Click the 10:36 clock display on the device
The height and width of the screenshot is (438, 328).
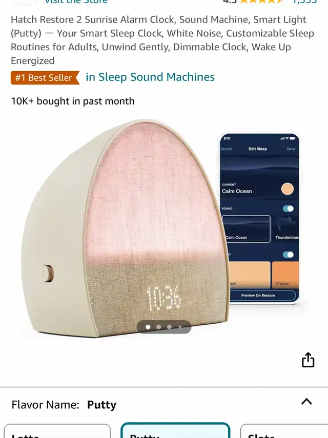pyautogui.click(x=164, y=298)
